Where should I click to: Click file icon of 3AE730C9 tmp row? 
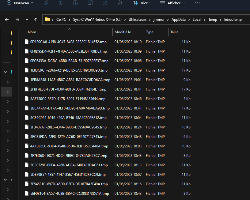[x=27, y=98]
